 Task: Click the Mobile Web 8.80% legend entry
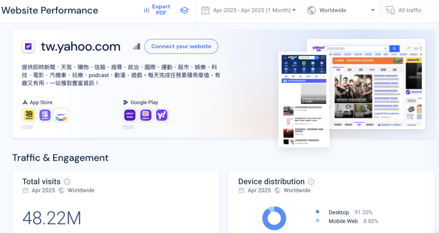click(x=347, y=221)
